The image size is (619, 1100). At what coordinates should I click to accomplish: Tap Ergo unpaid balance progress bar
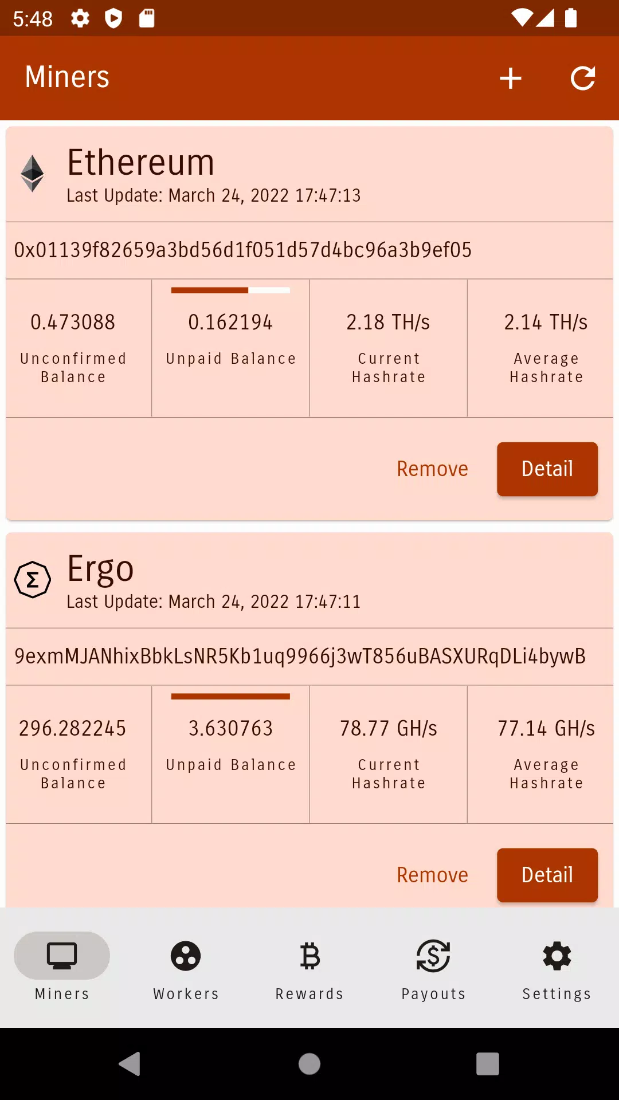click(230, 697)
